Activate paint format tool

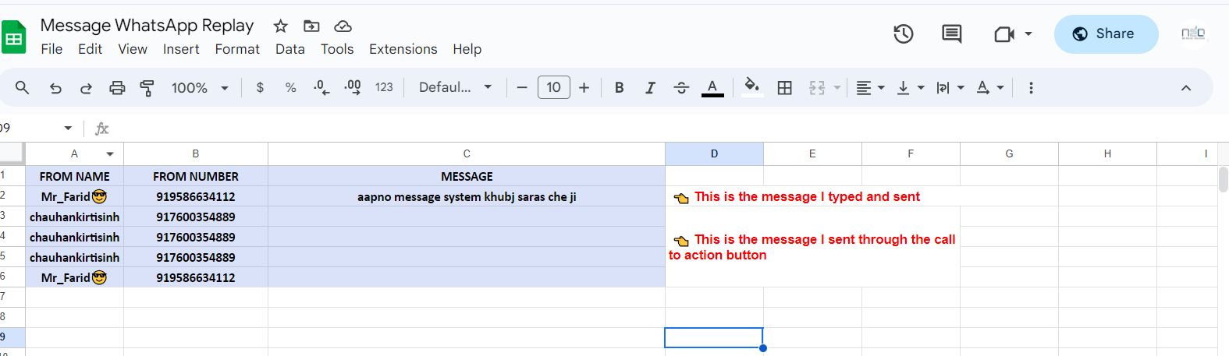147,87
